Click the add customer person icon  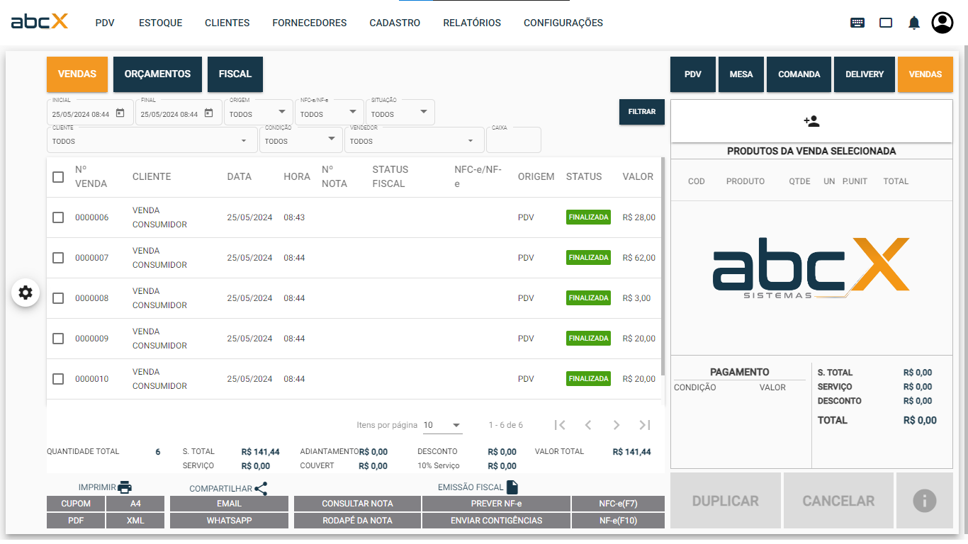811,121
